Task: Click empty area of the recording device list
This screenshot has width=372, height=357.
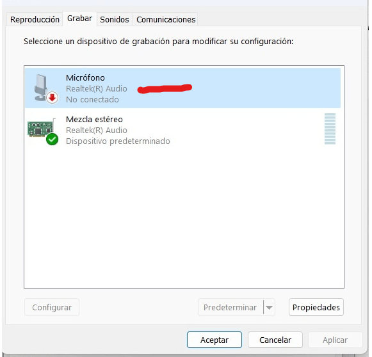Action: click(x=184, y=218)
